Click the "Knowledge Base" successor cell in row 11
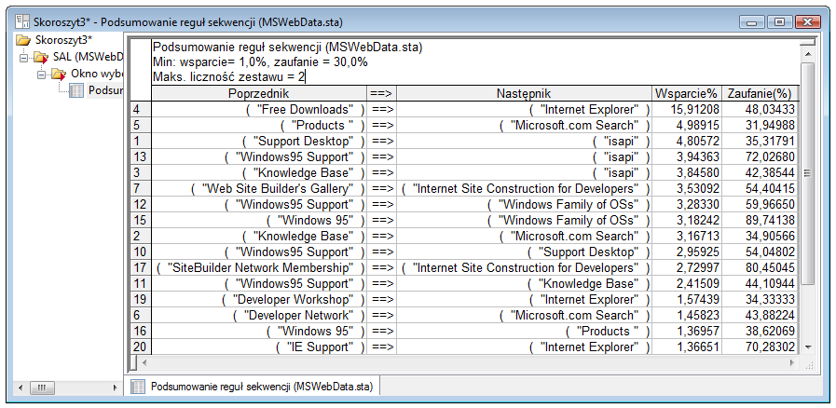The height and width of the screenshot is (408, 836). point(524,284)
